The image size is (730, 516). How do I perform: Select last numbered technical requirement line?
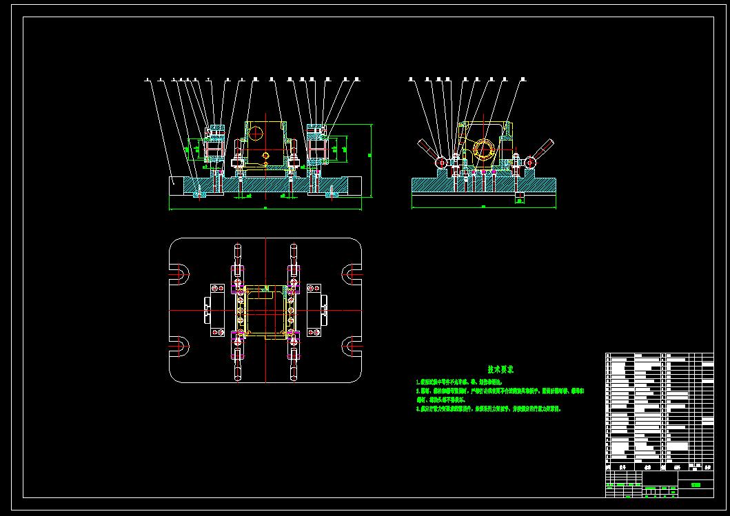(488, 409)
